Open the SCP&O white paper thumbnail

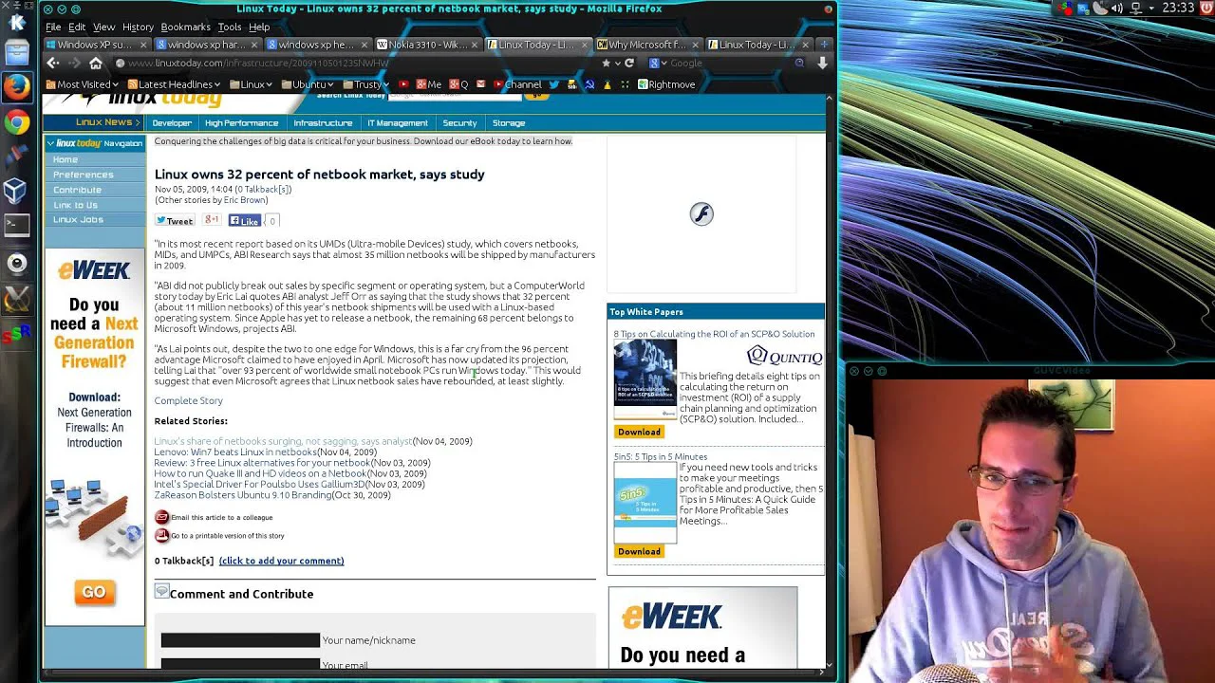[645, 380]
